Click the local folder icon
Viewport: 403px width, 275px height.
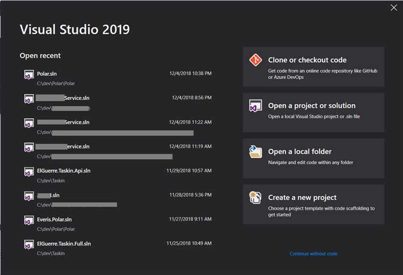(x=255, y=151)
